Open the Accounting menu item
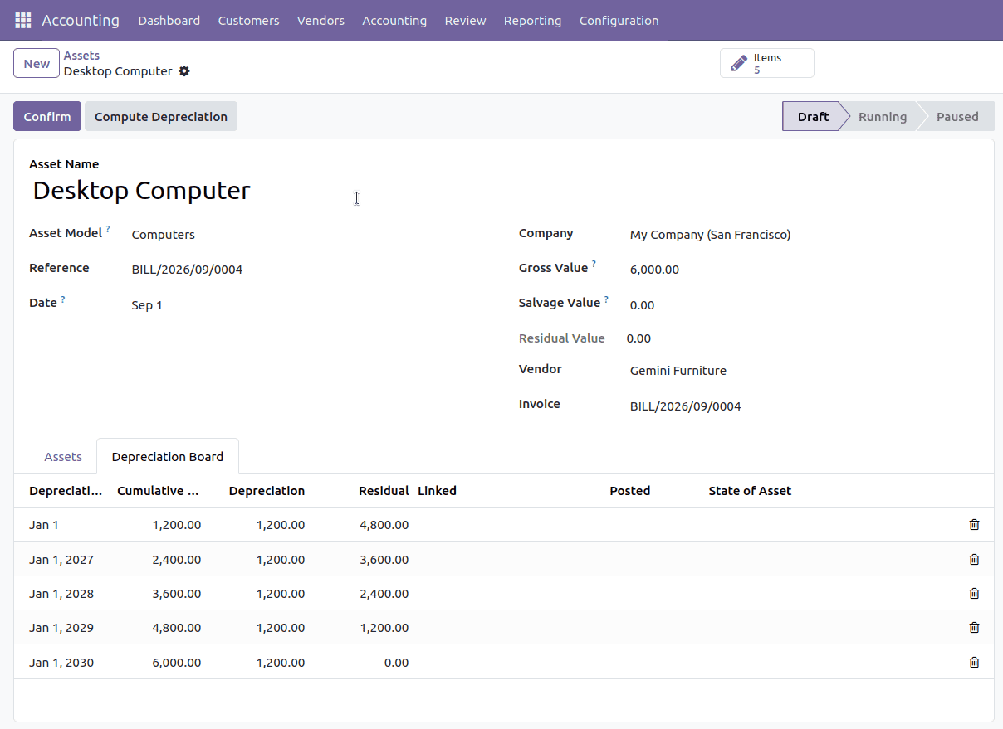This screenshot has height=729, width=1003. [x=394, y=21]
